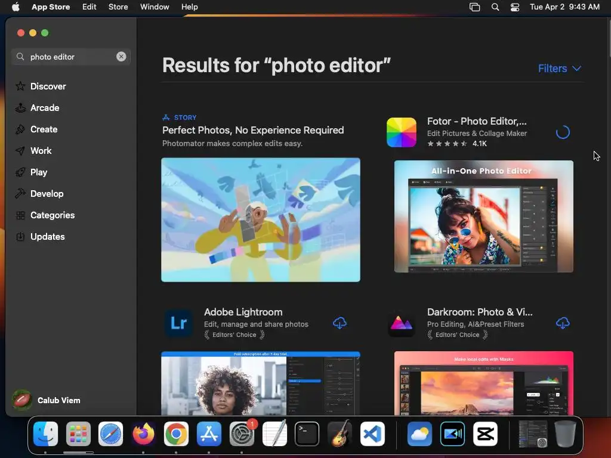Image resolution: width=611 pixels, height=458 pixels.
Task: Open the Fotor star rating 4.1K
Action: pyautogui.click(x=457, y=143)
